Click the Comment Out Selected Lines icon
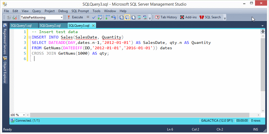This screenshot has width=269, height=134. coord(139,17)
